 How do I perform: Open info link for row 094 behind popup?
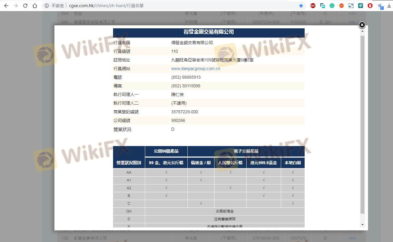click(352, 13)
